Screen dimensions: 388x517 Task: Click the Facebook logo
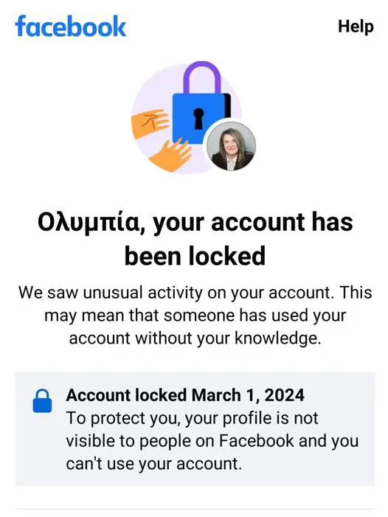pyautogui.click(x=71, y=26)
